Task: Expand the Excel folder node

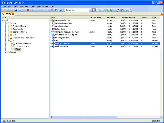Action: pyautogui.click(x=8, y=35)
